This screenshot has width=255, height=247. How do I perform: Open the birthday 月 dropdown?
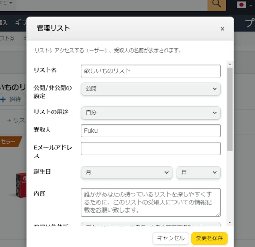tap(127, 172)
